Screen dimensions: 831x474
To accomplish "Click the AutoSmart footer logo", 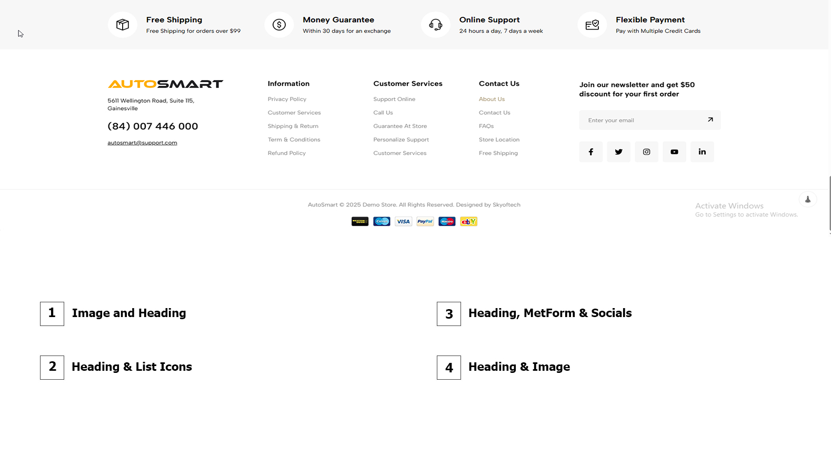I will (x=165, y=84).
